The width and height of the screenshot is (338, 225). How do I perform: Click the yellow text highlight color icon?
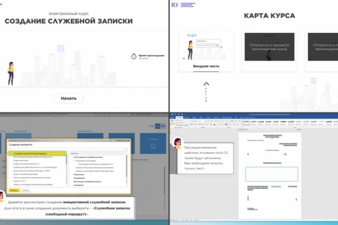(211, 124)
